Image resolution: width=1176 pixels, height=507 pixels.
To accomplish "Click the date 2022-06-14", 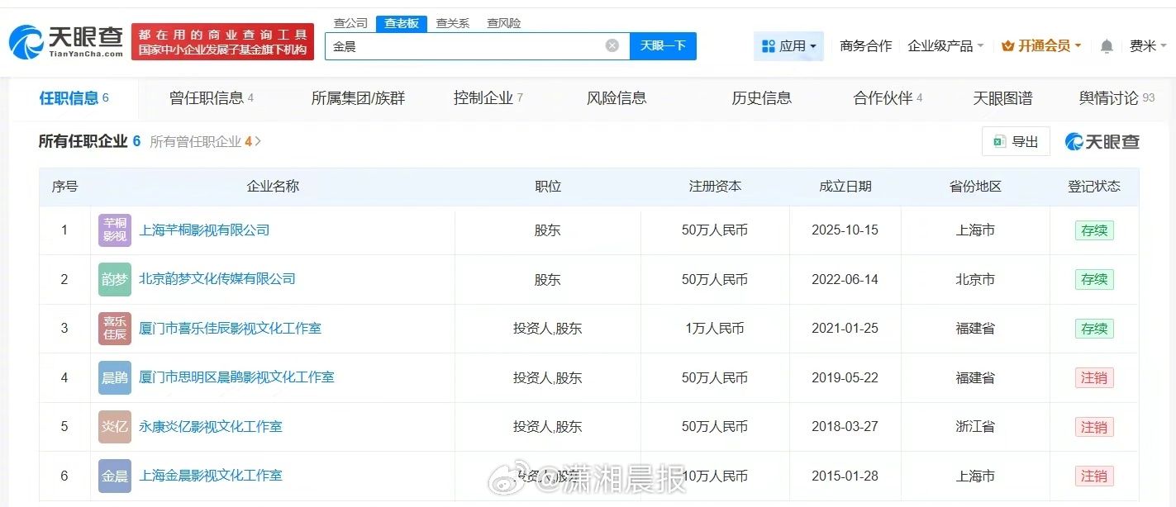I will pyautogui.click(x=845, y=279).
